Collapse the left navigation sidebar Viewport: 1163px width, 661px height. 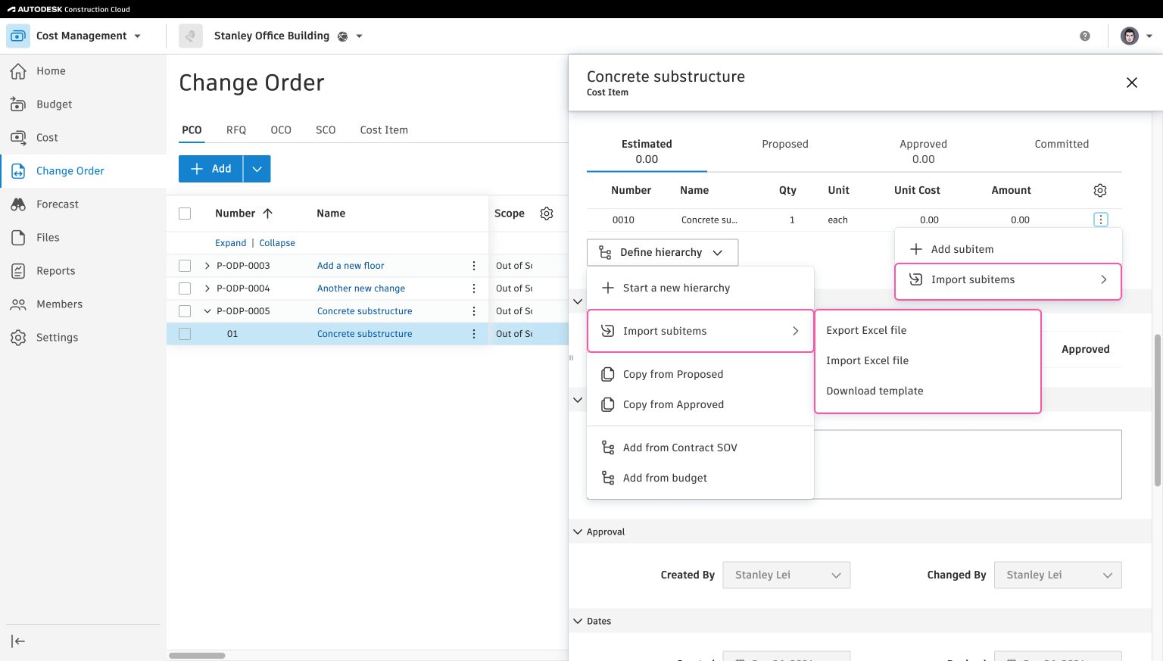[x=18, y=641]
